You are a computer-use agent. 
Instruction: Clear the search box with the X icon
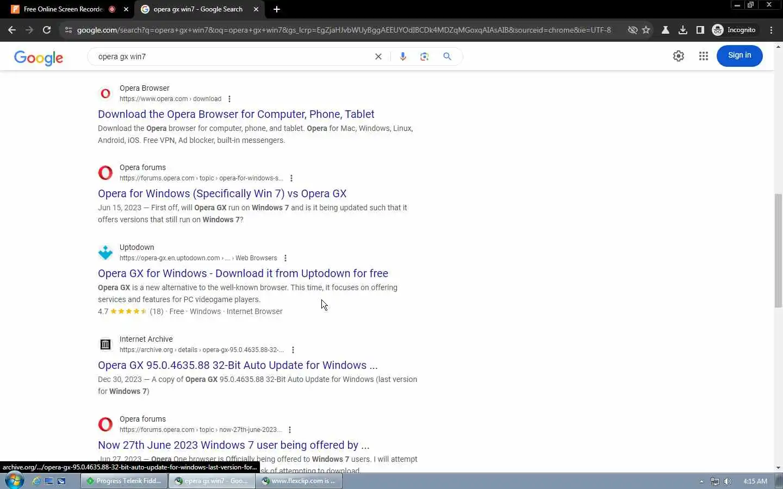tap(378, 57)
